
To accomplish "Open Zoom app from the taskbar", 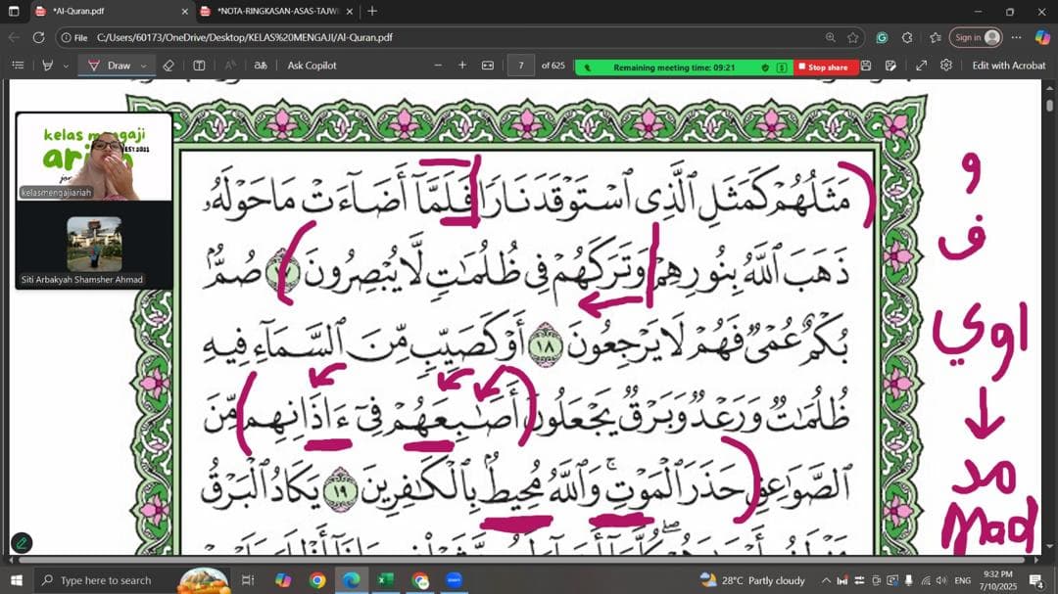I will coord(455,580).
